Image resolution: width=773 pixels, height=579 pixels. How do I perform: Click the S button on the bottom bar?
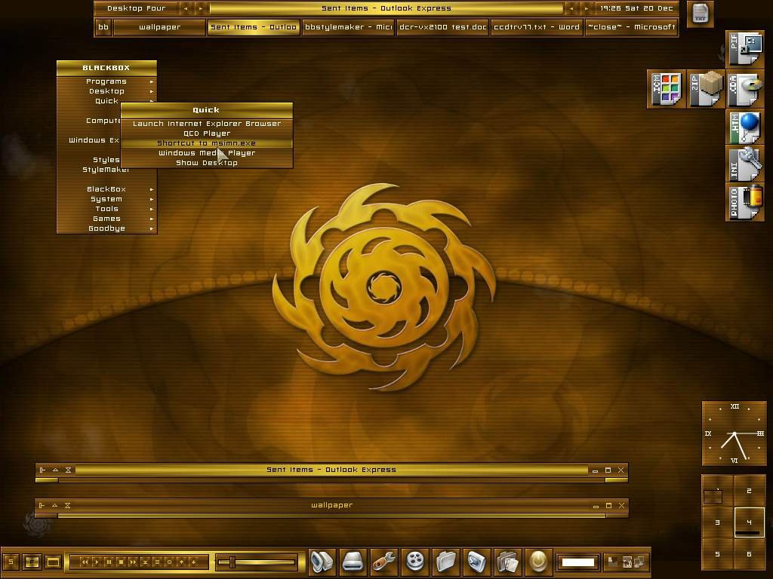click(x=11, y=562)
